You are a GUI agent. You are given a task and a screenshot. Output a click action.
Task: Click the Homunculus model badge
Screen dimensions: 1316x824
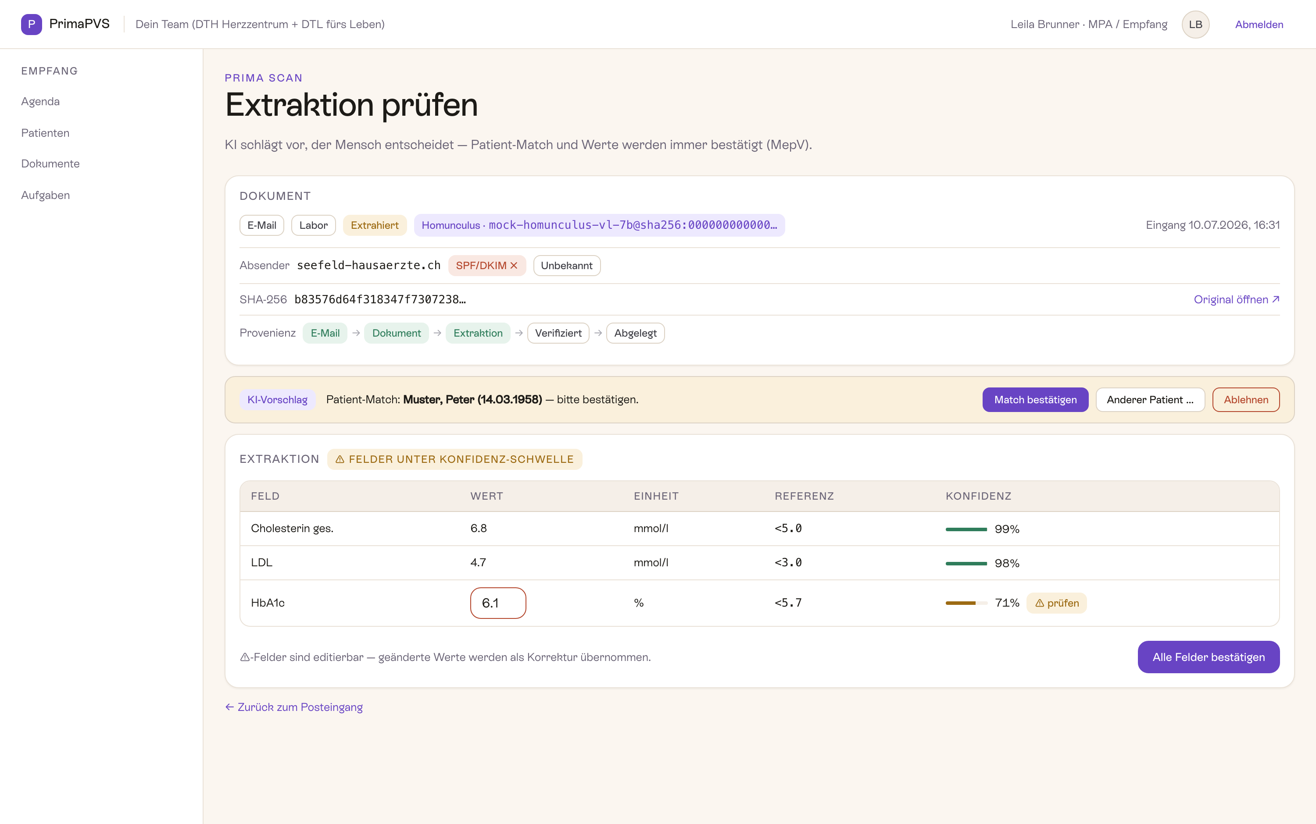(x=599, y=225)
